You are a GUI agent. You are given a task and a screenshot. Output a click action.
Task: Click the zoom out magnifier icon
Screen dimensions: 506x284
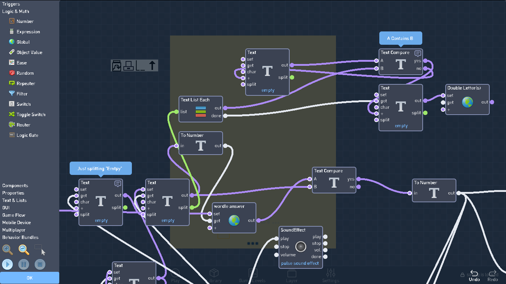point(24,250)
